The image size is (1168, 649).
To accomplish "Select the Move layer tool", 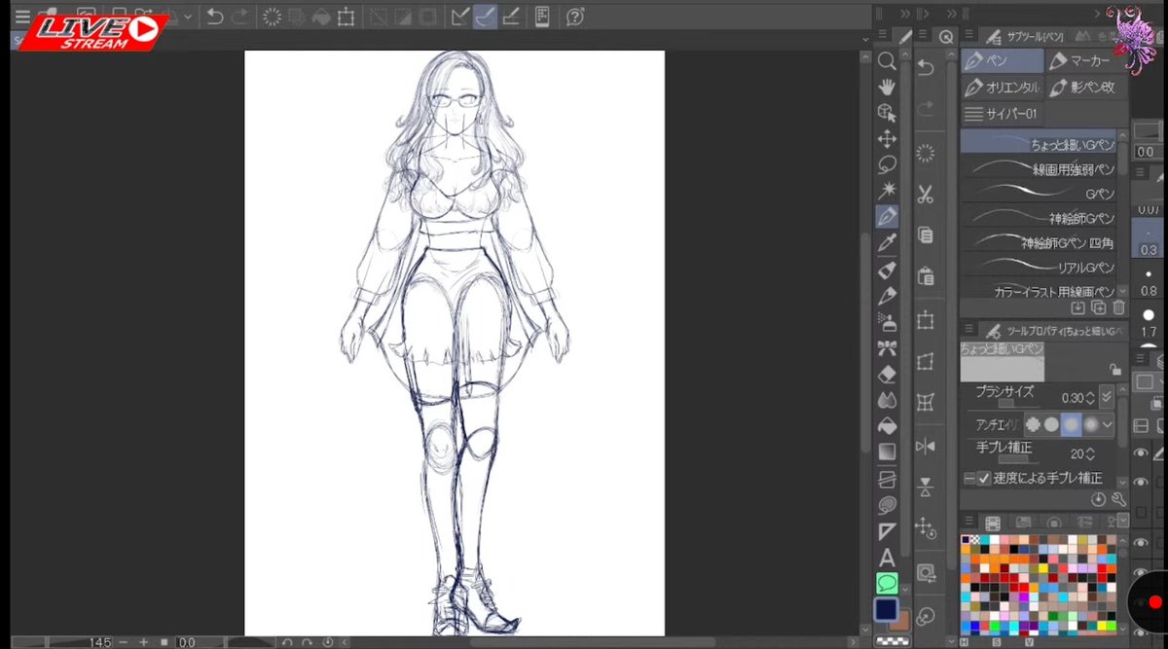I will 887,139.
